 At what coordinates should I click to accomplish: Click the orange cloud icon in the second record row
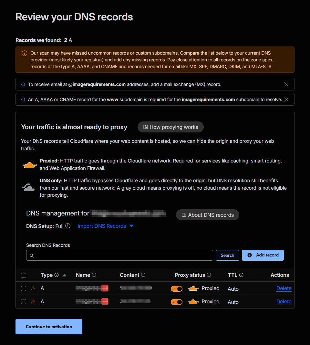point(193,302)
